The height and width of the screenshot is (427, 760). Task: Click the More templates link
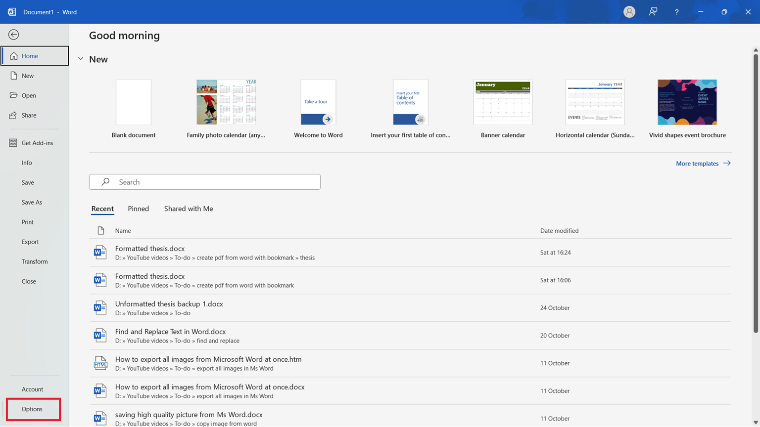pyautogui.click(x=697, y=164)
